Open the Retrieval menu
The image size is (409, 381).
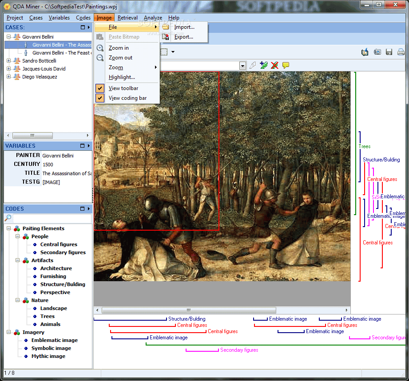pyautogui.click(x=127, y=18)
